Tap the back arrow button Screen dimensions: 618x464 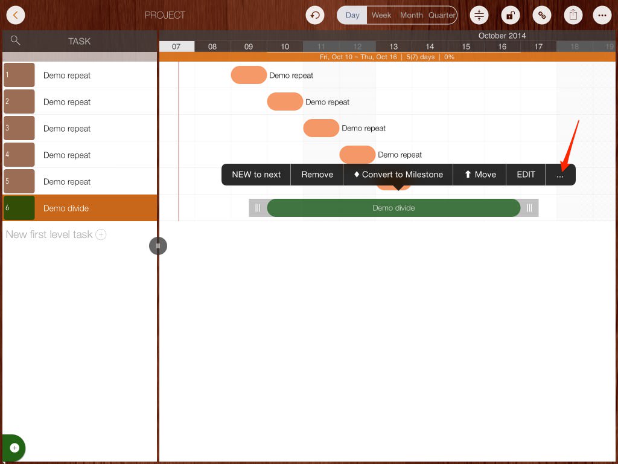pos(16,15)
